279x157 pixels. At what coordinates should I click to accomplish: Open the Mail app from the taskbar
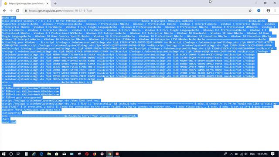click(x=64, y=154)
